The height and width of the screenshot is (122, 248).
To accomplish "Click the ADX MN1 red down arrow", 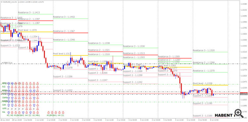I will click(37, 84).
